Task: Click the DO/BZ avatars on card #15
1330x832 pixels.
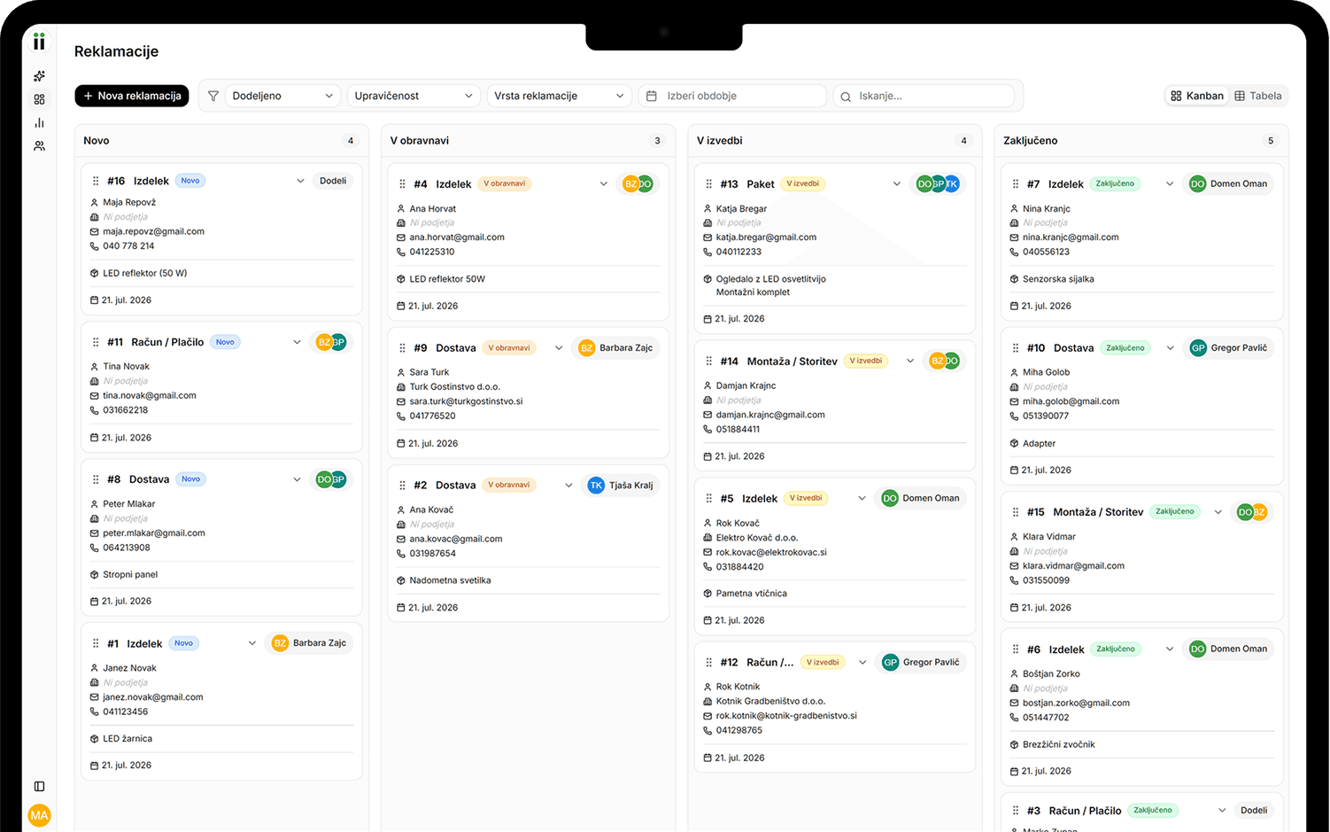Action: coord(1252,512)
